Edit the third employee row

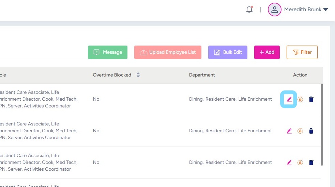(289, 163)
